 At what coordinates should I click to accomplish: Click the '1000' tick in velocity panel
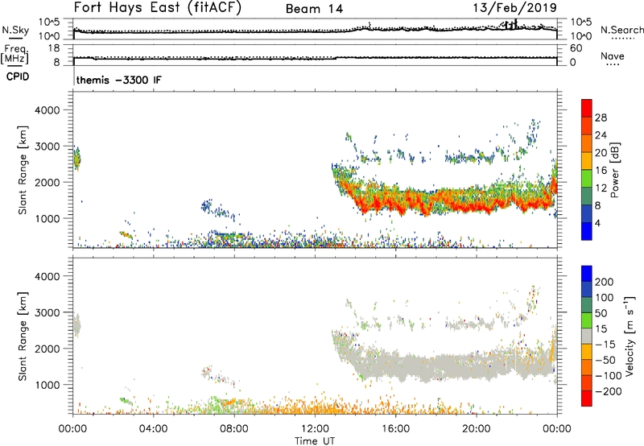(47, 385)
